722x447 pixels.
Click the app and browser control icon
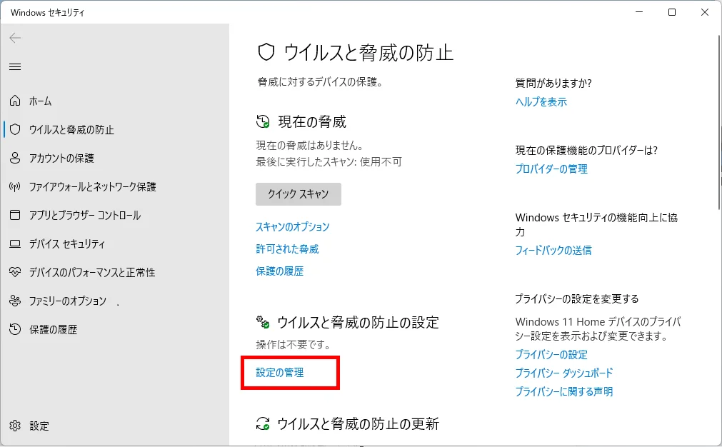coord(15,215)
